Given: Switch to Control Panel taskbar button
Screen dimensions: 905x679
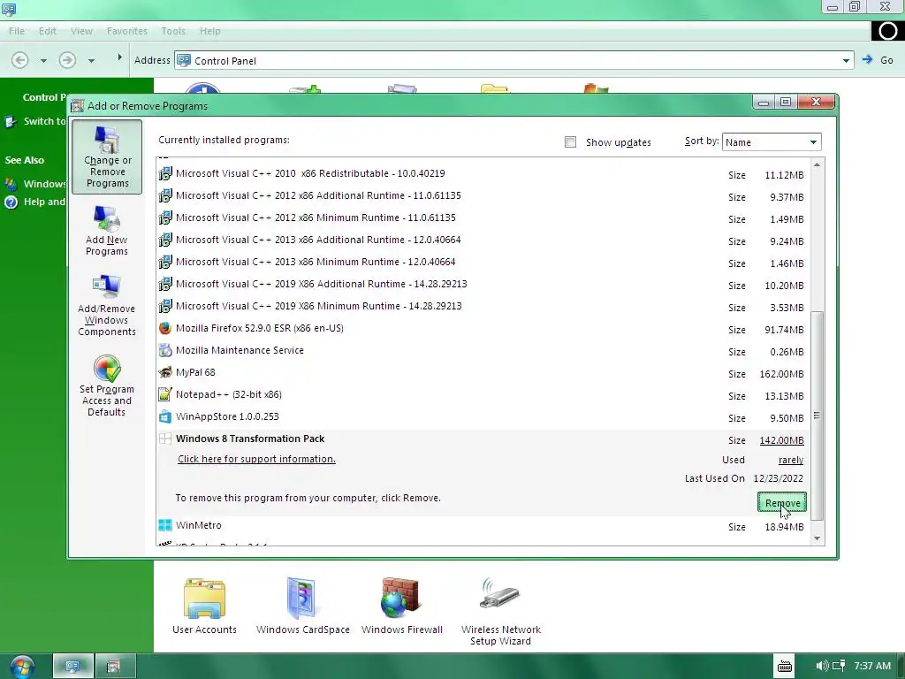Looking at the screenshot, I should click(x=72, y=667).
